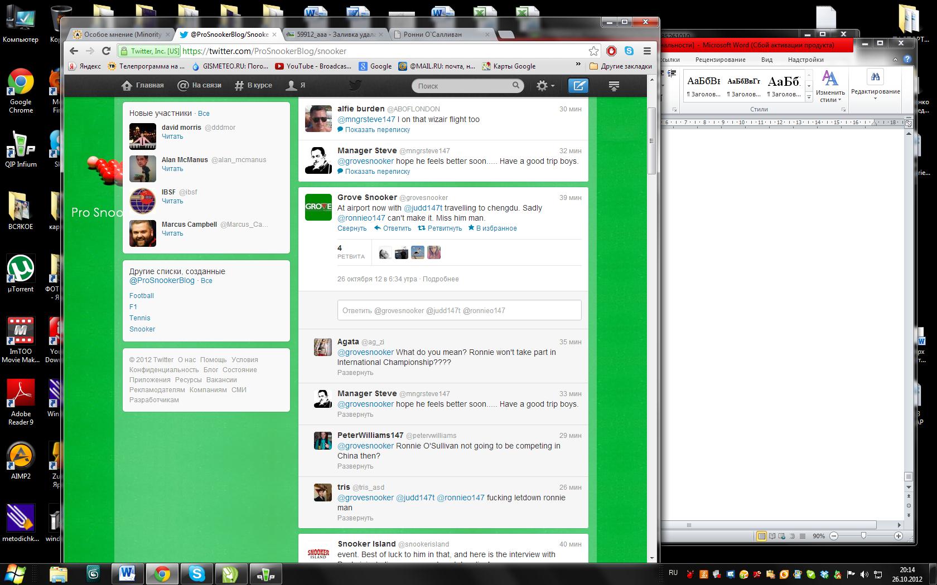Screen dimensions: 937x585
Task: Mark Grove Snooker tweet as favorite
Action: tap(492, 228)
